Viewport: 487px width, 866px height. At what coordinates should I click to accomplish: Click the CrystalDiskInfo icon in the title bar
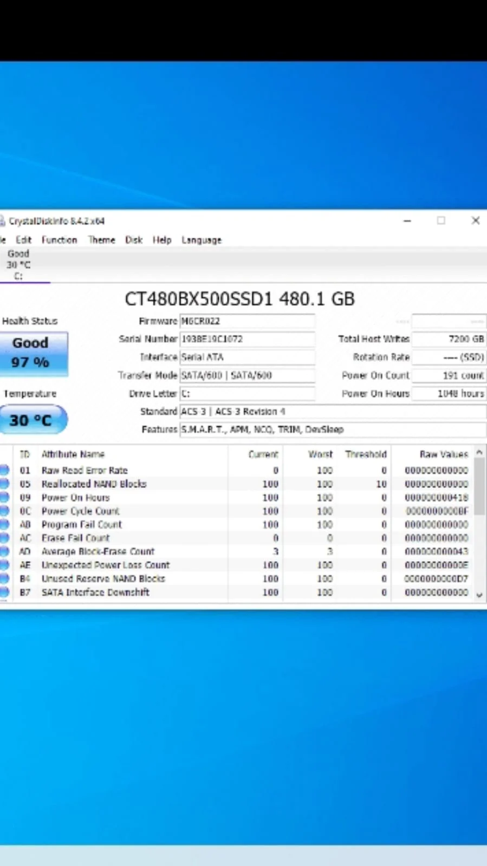pos(2,221)
